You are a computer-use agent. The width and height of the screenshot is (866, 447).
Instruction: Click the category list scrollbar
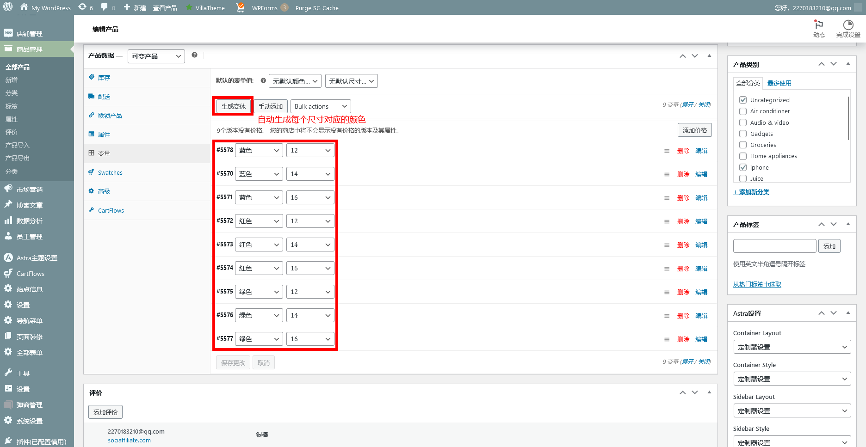tap(848, 118)
